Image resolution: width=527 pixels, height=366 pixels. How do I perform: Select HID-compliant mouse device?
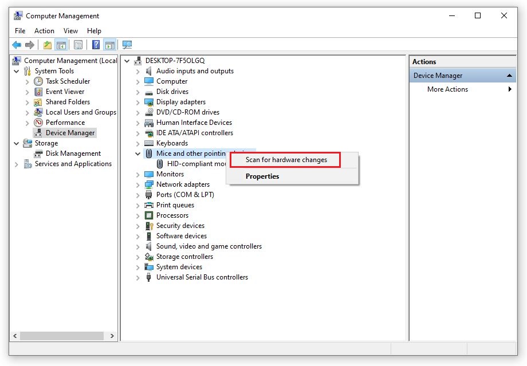coord(189,164)
